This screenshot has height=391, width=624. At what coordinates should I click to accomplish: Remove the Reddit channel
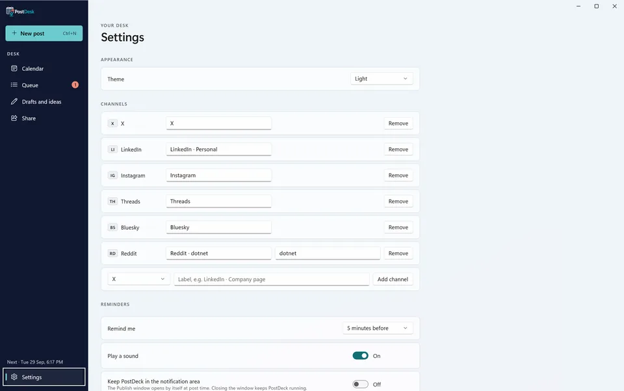(x=398, y=253)
